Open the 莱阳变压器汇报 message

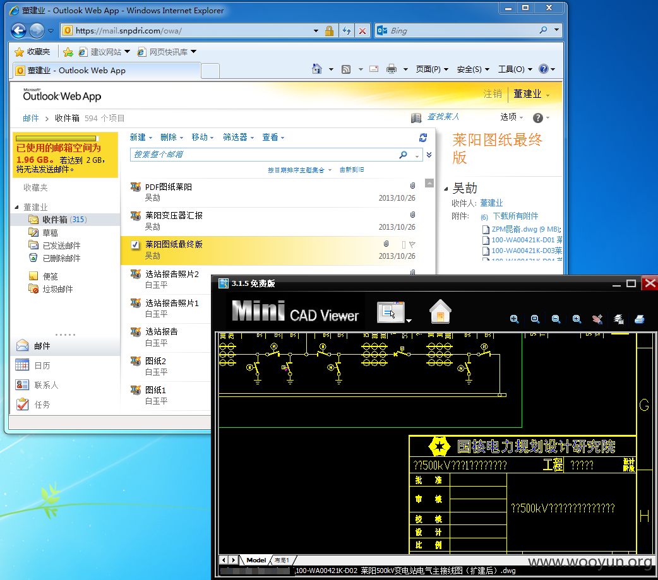(x=273, y=222)
